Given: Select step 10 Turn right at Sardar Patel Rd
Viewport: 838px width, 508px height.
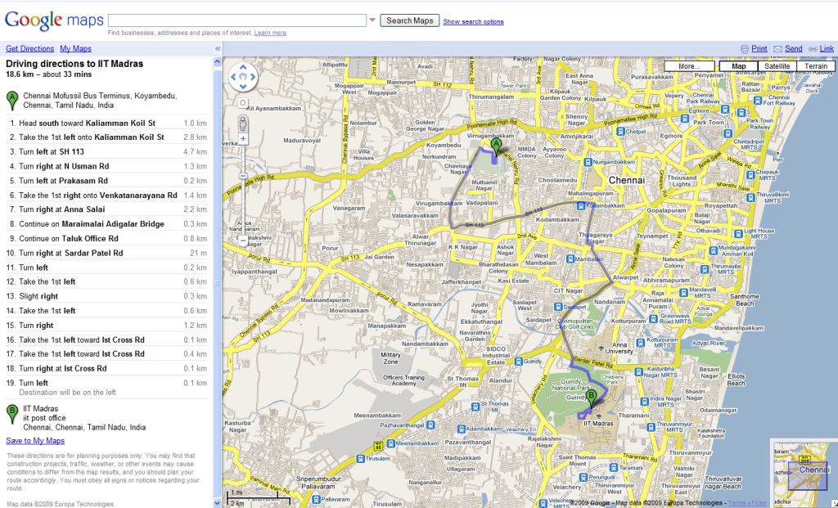Looking at the screenshot, I should coord(106,253).
